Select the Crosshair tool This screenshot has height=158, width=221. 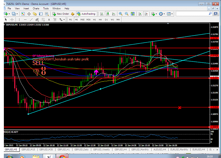pyautogui.click(x=12, y=19)
